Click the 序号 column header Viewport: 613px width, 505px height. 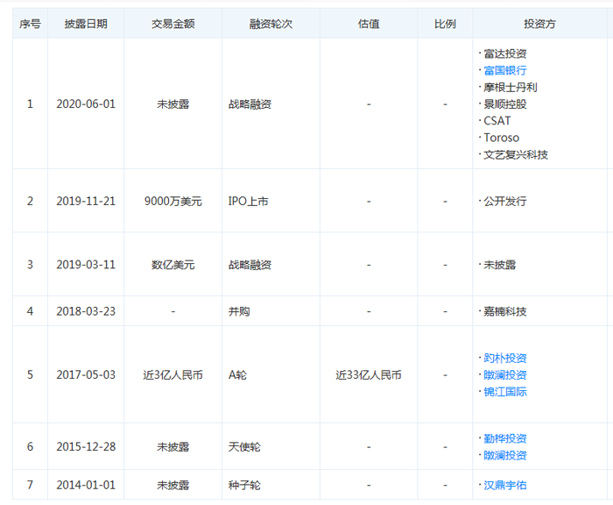click(30, 24)
